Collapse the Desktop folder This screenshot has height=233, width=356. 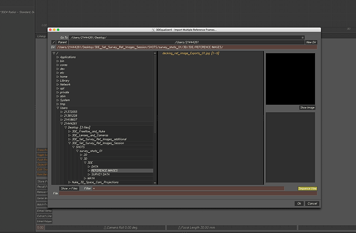(x=66, y=127)
